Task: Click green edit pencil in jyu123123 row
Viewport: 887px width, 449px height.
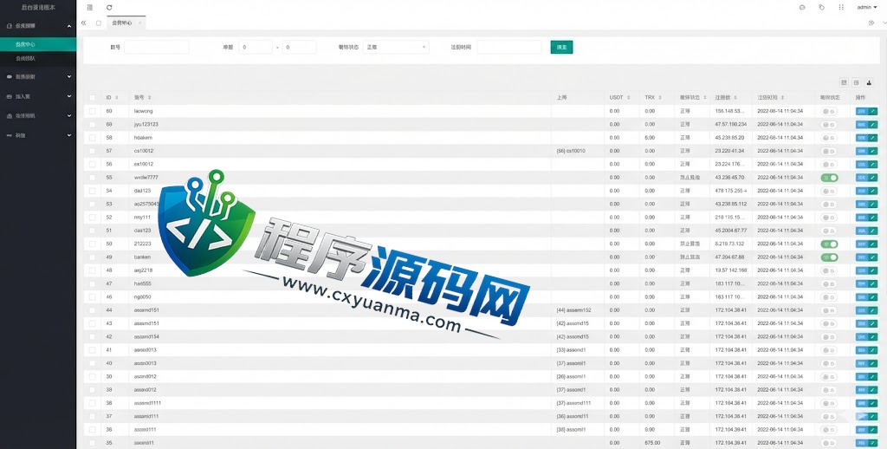Action: 872,125
